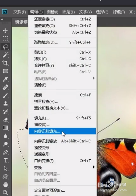Choose highlighted 内容识别填充... entry
Screen dimensions: 136x196
(63, 131)
